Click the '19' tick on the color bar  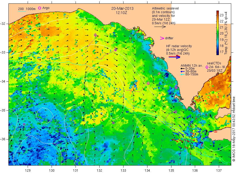(221, 40)
